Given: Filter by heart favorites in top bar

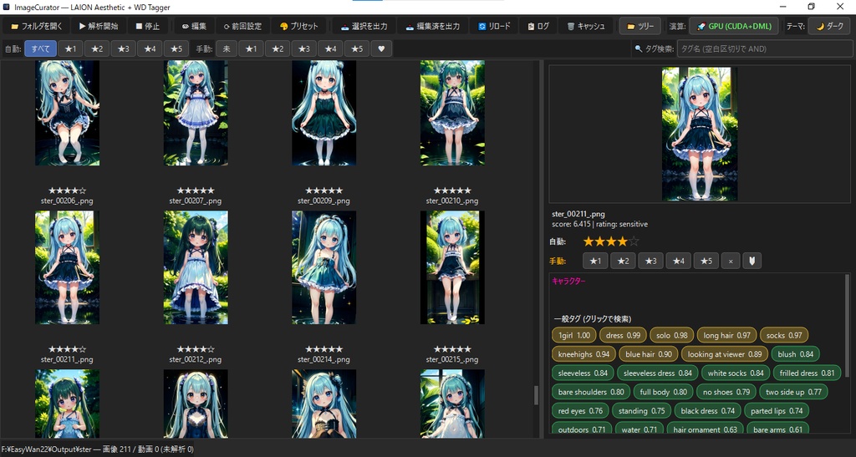Looking at the screenshot, I should click(x=381, y=48).
